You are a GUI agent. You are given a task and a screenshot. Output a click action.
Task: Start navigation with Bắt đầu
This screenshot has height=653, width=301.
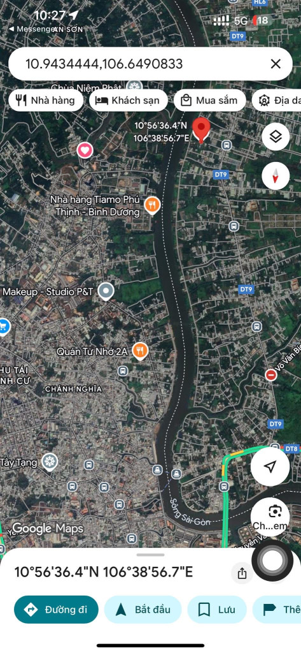[x=143, y=610]
